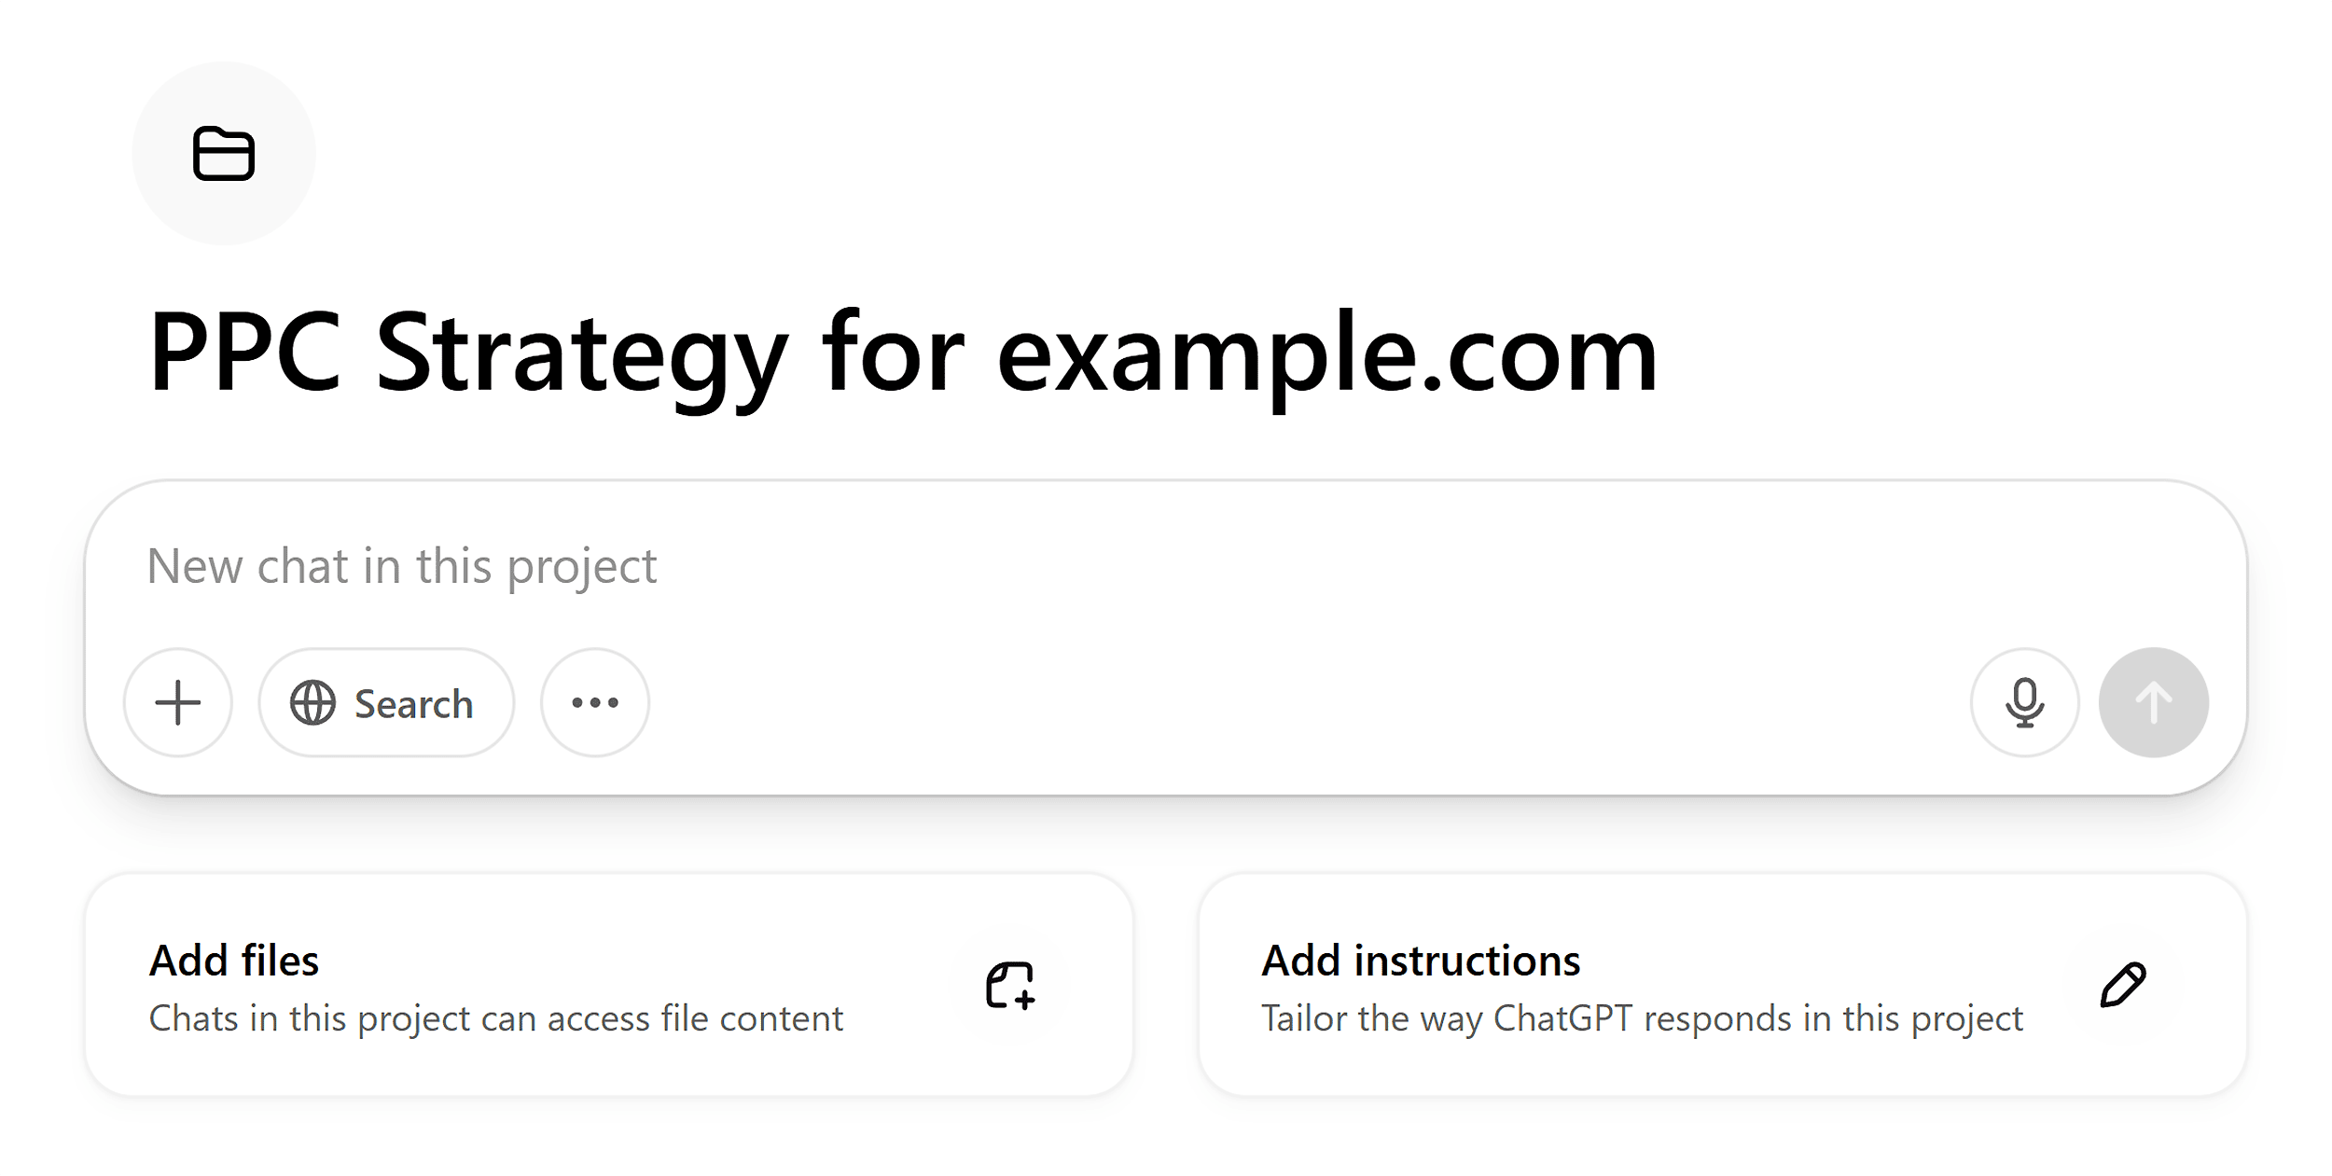Toggle web Search mode for this chat
Viewport: 2332px width, 1176px height.
click(385, 702)
